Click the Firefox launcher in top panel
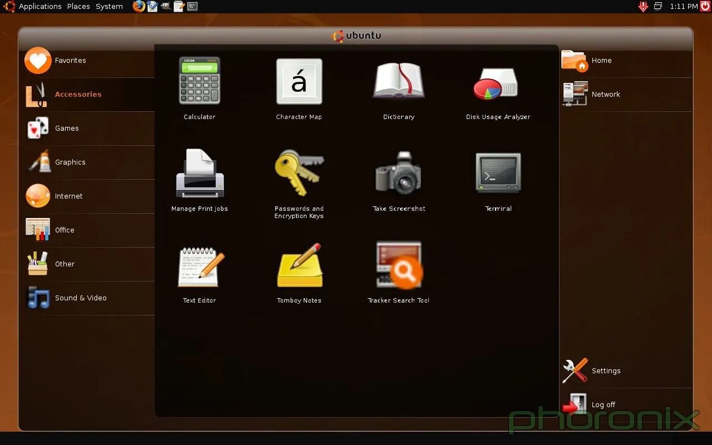Viewport: 712px width, 445px height. tap(139, 6)
